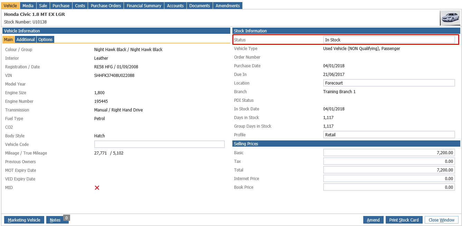This screenshot has width=462, height=226.
Task: Click the Total selling price field
Action: [x=389, y=170]
